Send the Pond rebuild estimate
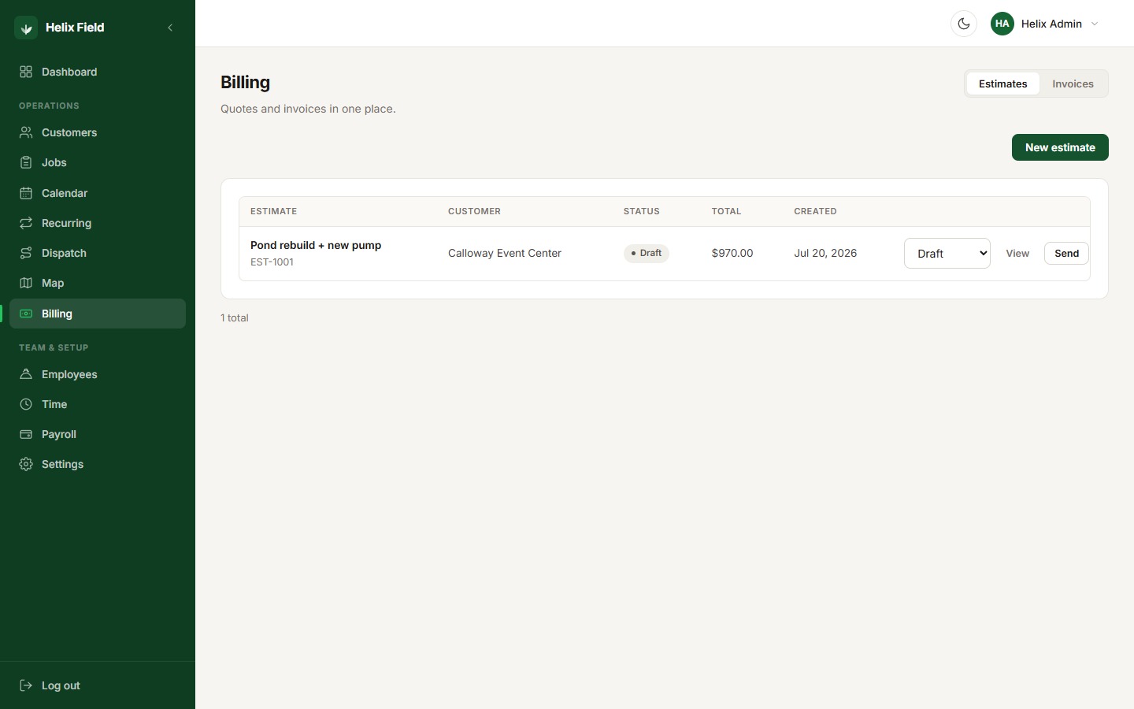Screen dimensions: 1134x709 tap(1066, 253)
